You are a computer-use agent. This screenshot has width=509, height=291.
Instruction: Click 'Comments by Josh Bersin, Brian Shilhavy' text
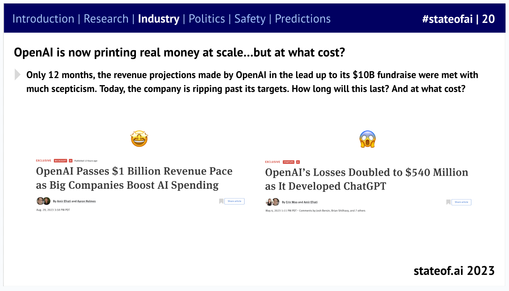point(332,211)
